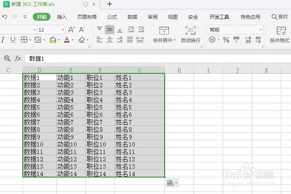This screenshot has width=291, height=194.
Task: Open the font name dropdown arrow
Action: [x=34, y=30]
